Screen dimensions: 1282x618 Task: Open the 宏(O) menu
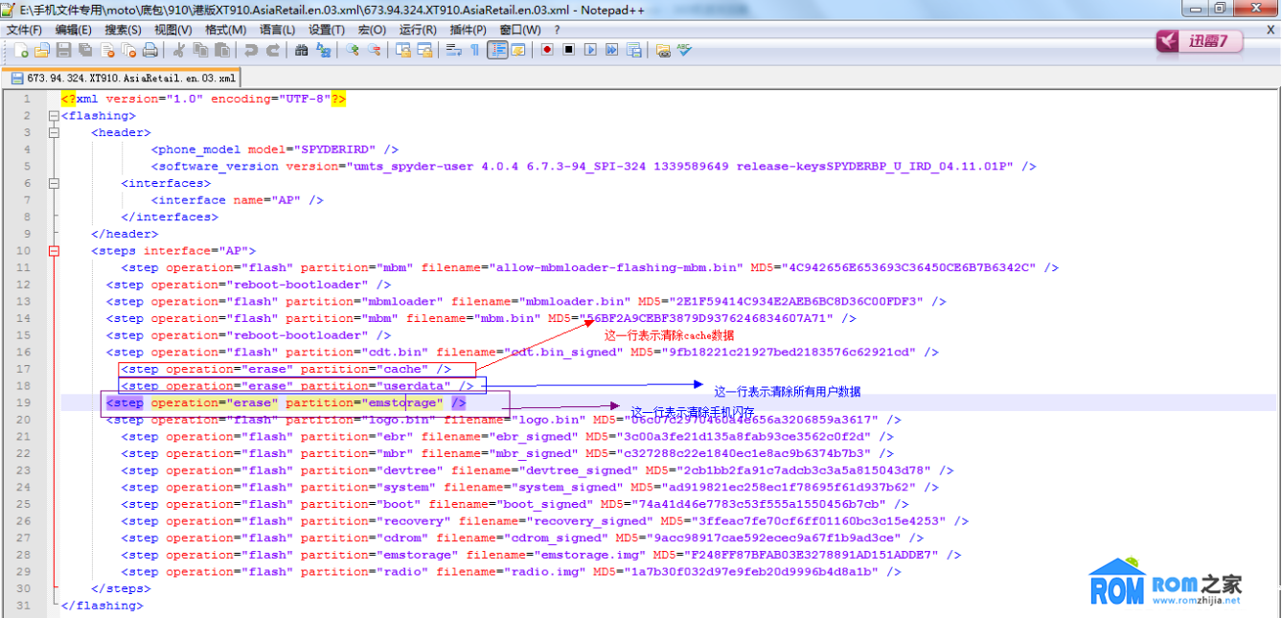[372, 30]
